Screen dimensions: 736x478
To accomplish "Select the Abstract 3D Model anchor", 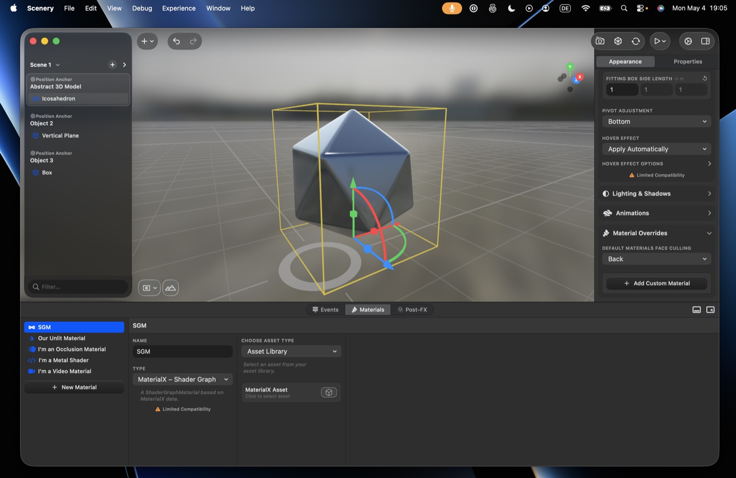I will pyautogui.click(x=56, y=86).
